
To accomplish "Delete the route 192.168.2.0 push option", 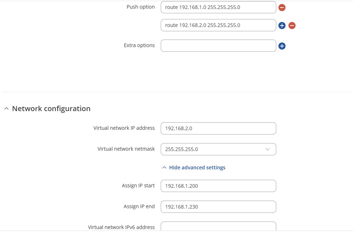I will [x=292, y=26].
